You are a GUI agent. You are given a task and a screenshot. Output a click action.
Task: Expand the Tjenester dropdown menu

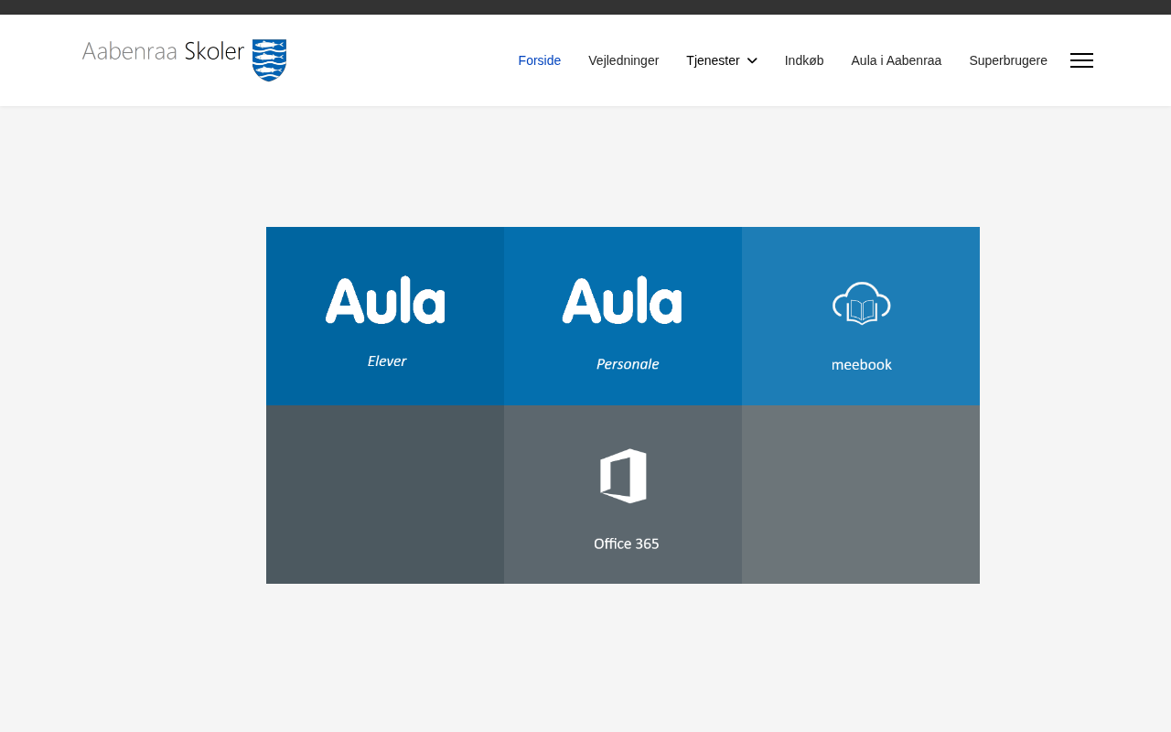[722, 60]
